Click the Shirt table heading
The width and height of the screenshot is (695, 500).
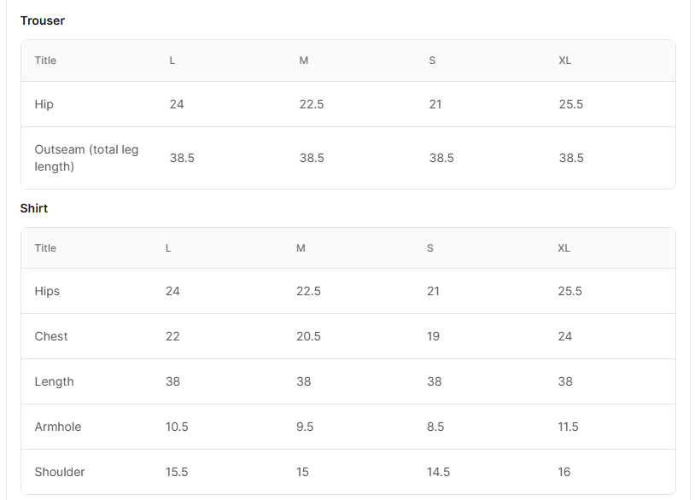[x=34, y=208]
